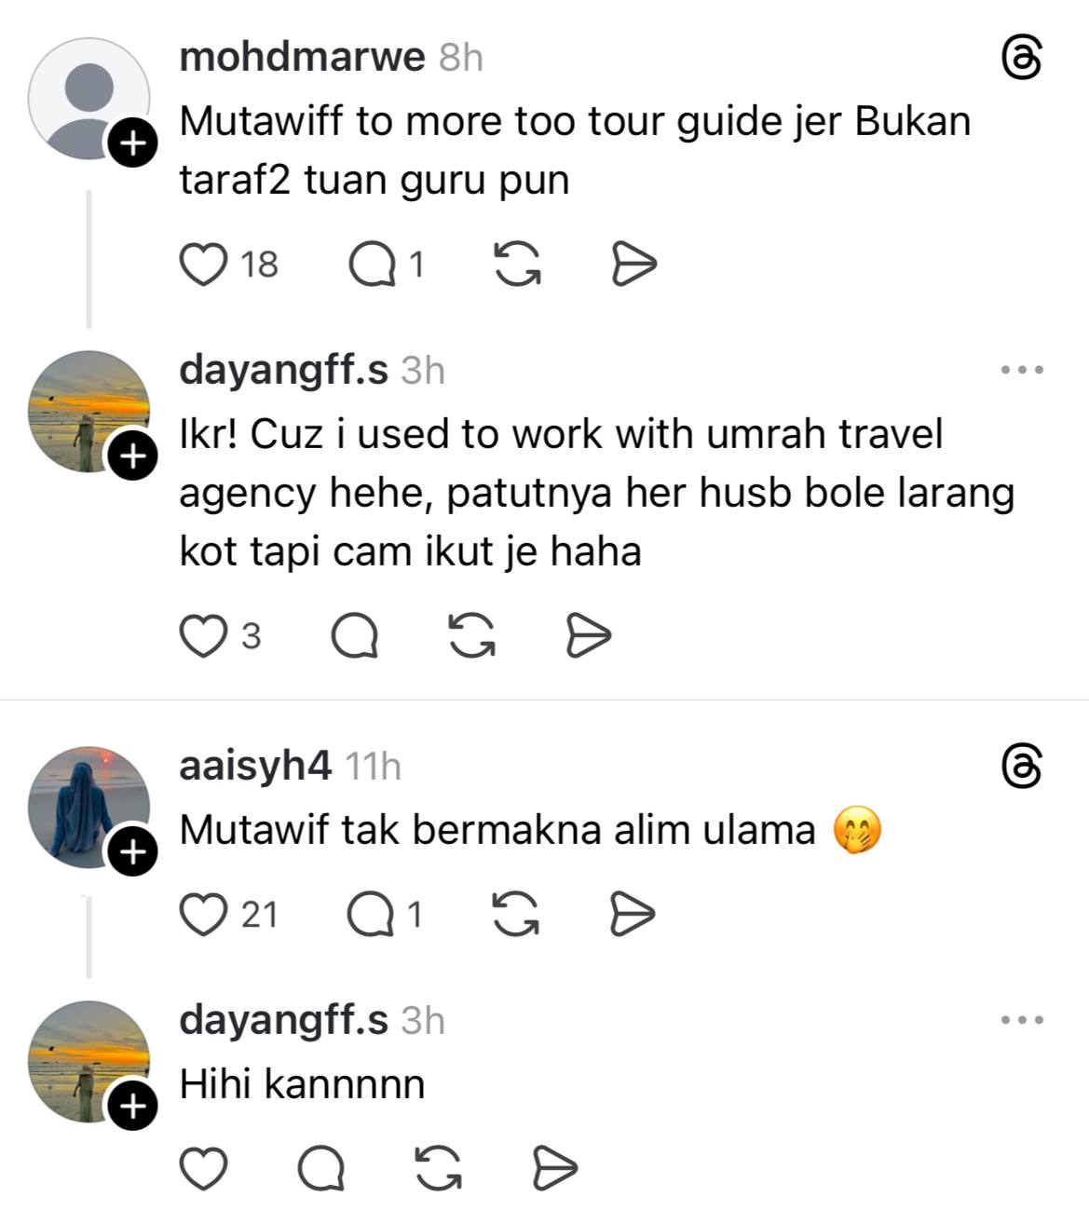This screenshot has height=1224, width=1089.
Task: Repost mohdmarwe's tour guide comment
Action: 516,264
